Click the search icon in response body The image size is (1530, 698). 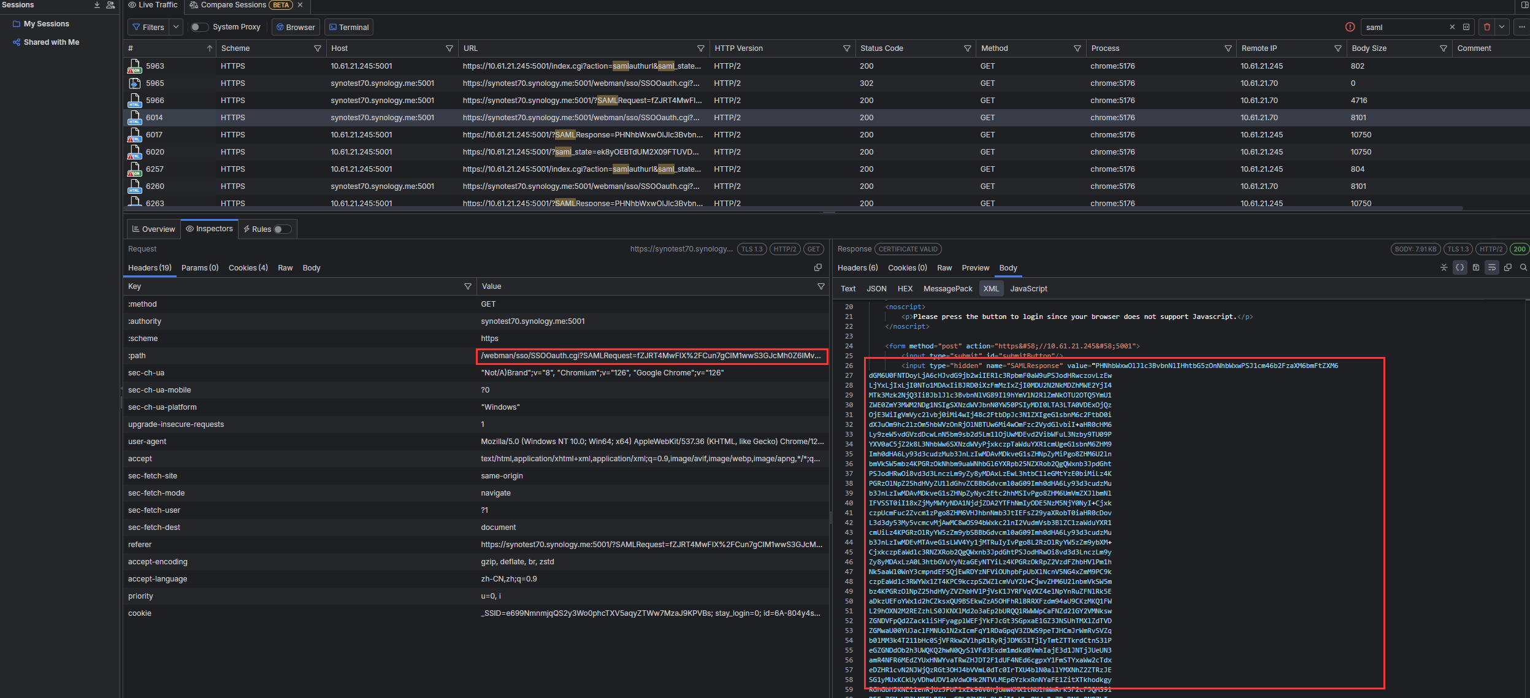pos(1523,267)
